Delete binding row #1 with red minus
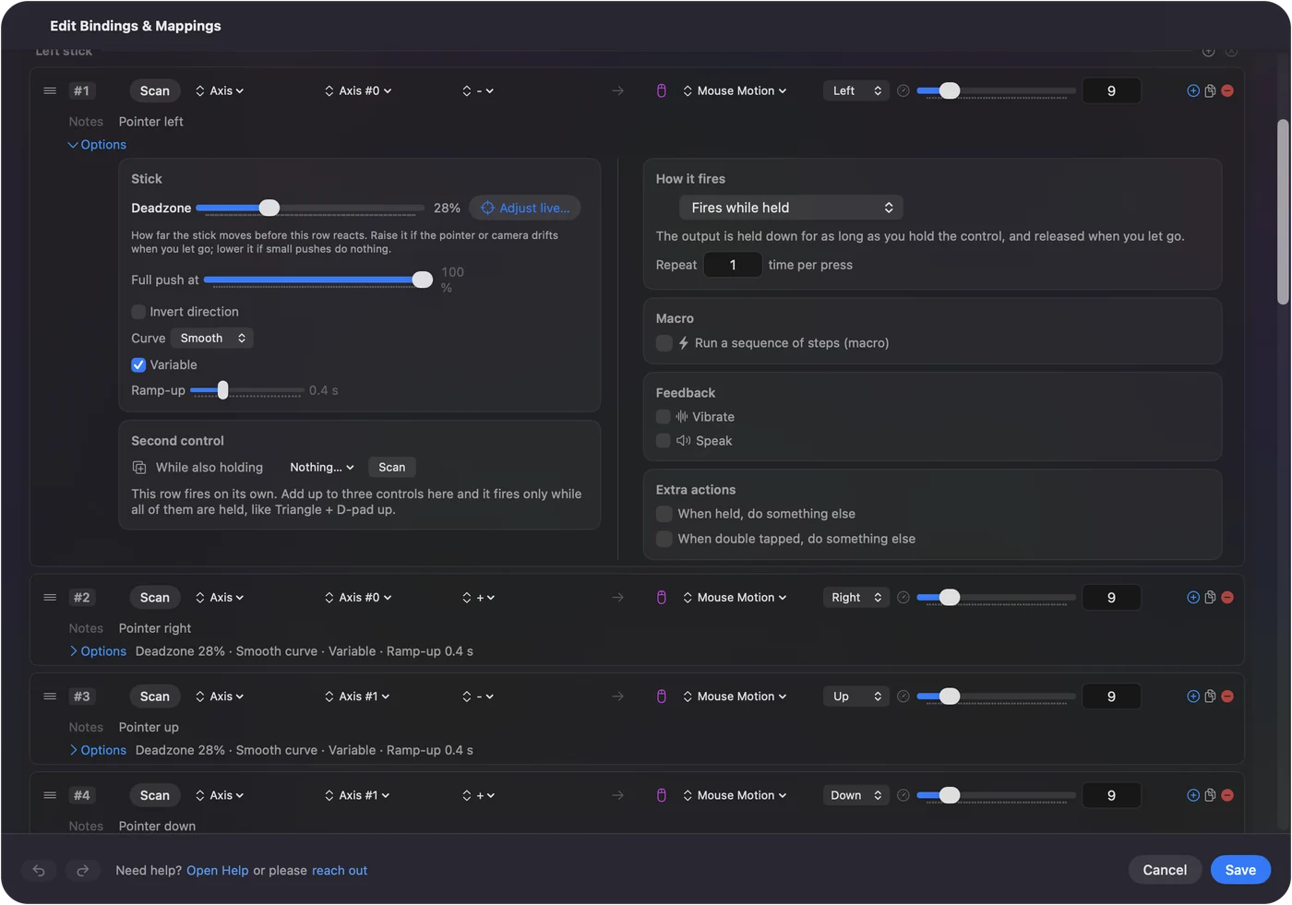Viewport: 1292px width, 905px height. tap(1227, 90)
